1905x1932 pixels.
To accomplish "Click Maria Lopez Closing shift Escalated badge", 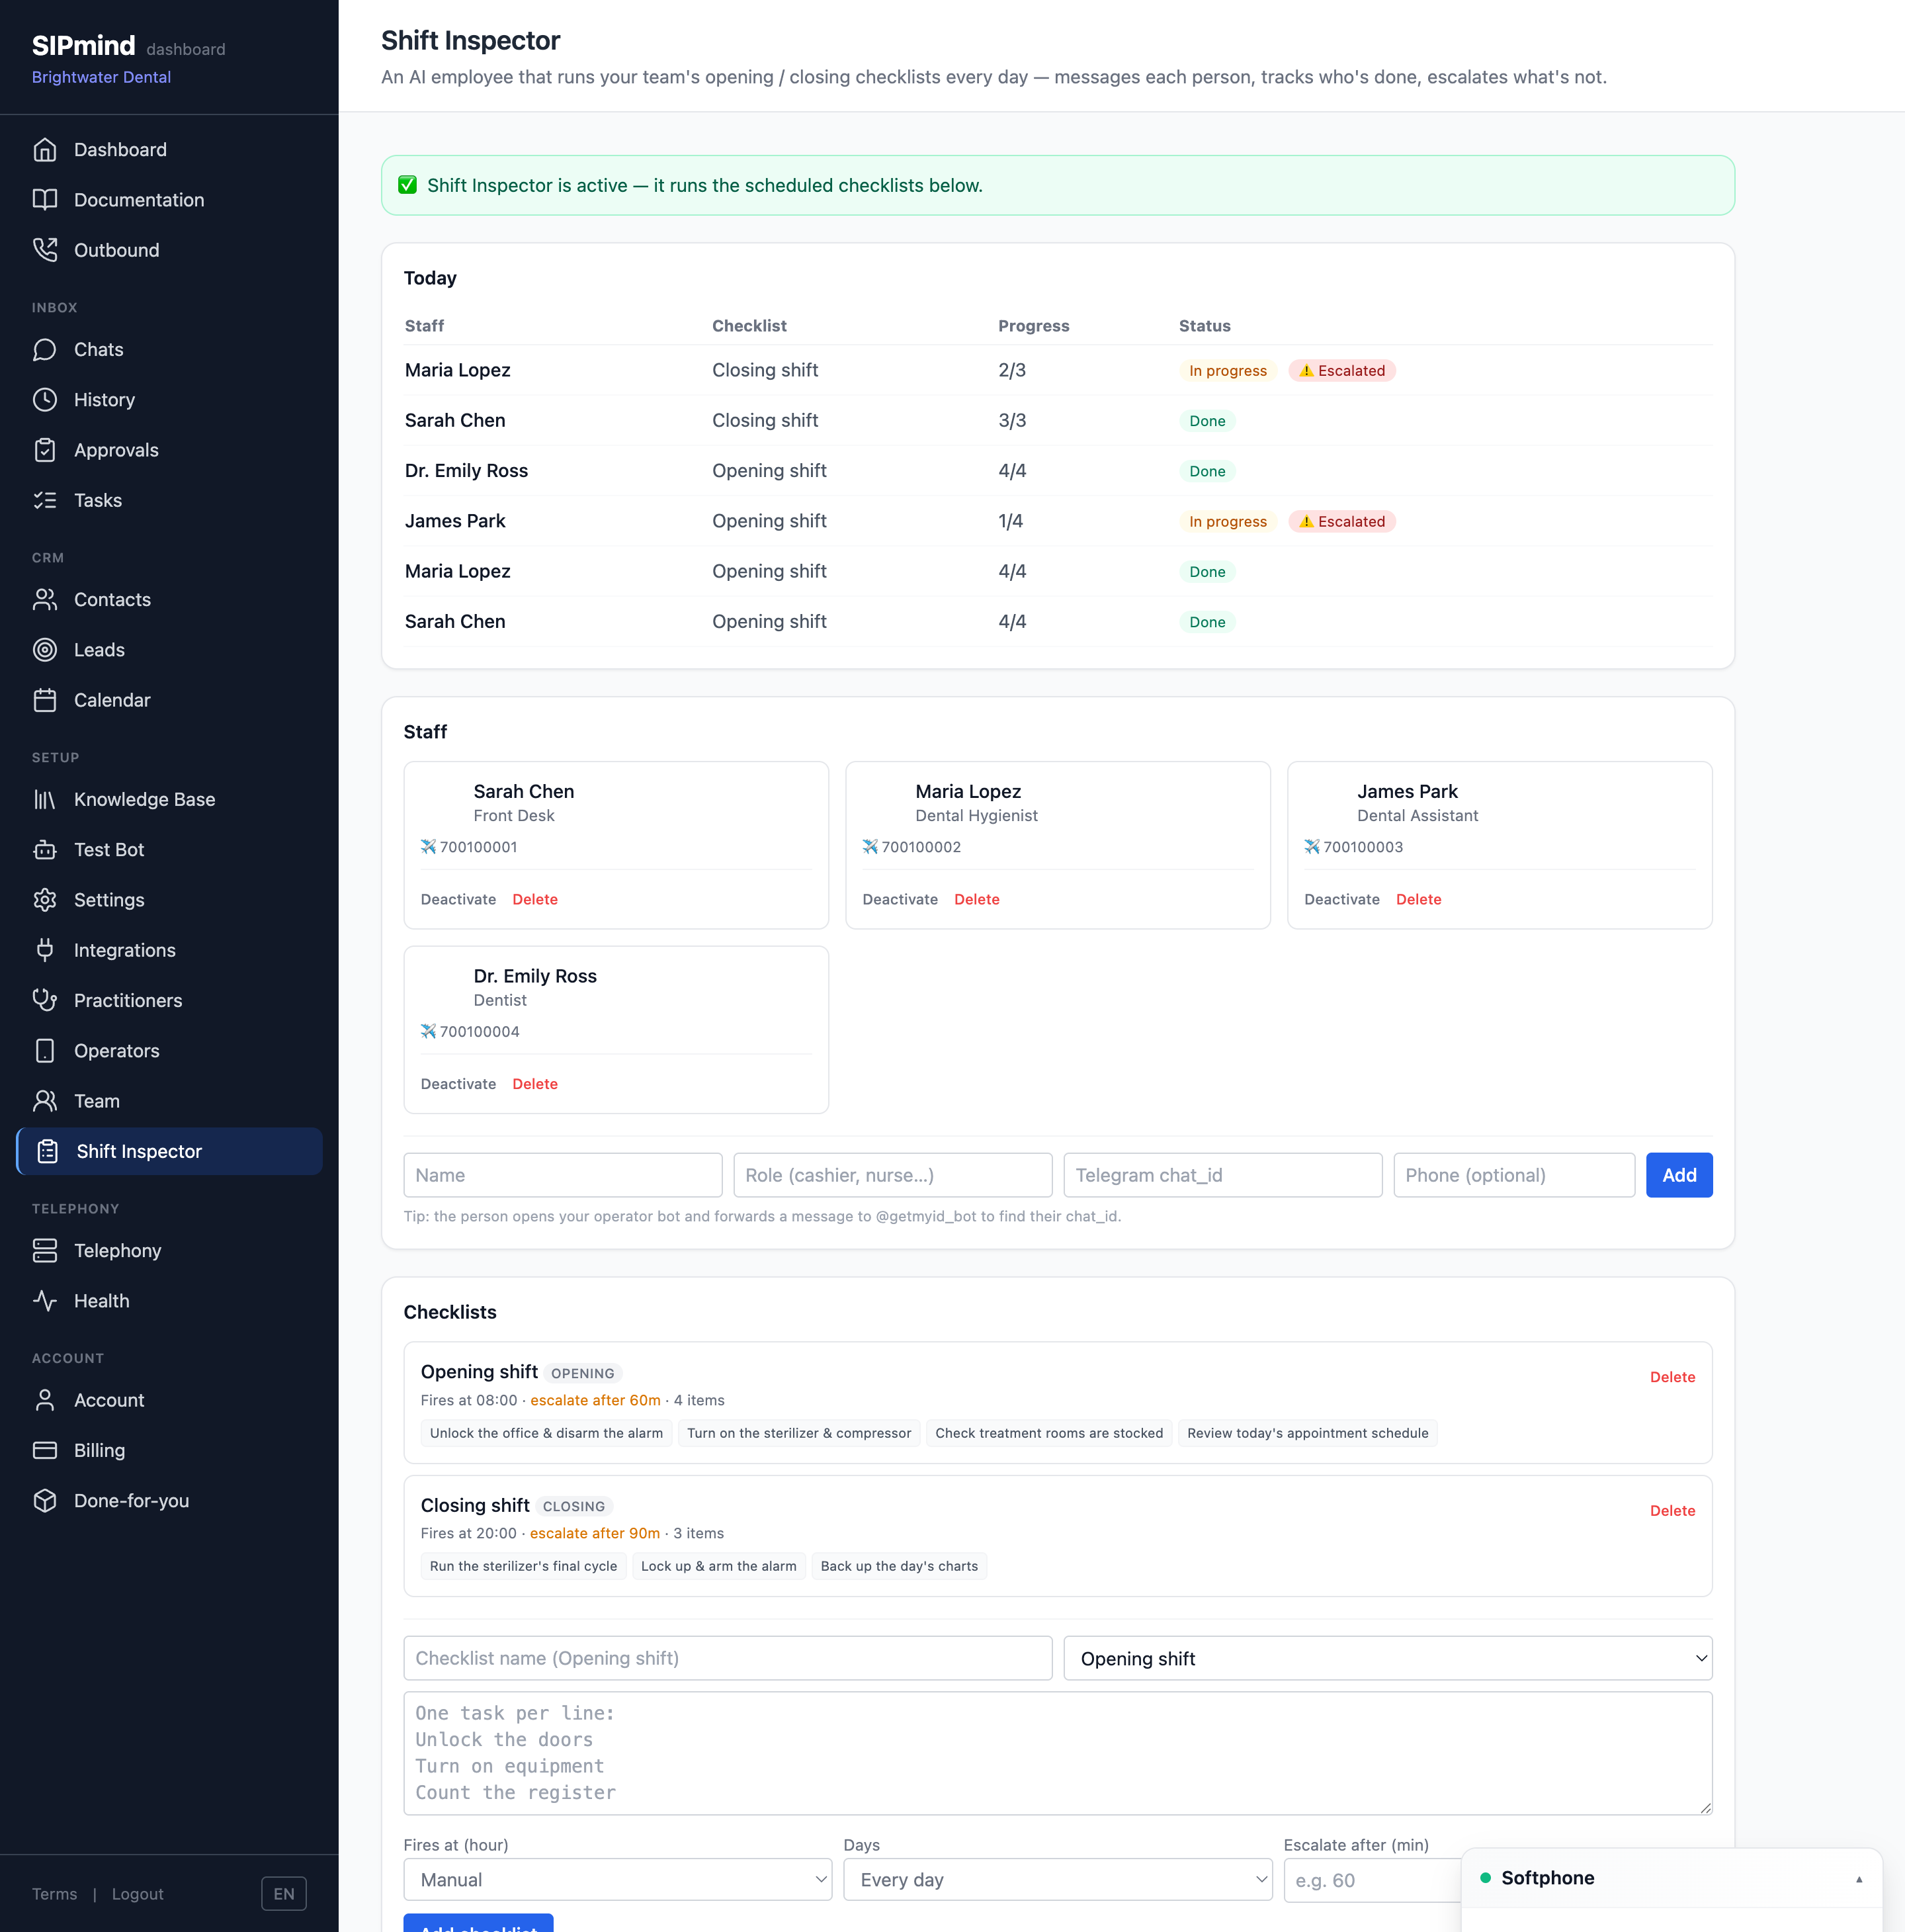I will pyautogui.click(x=1341, y=370).
